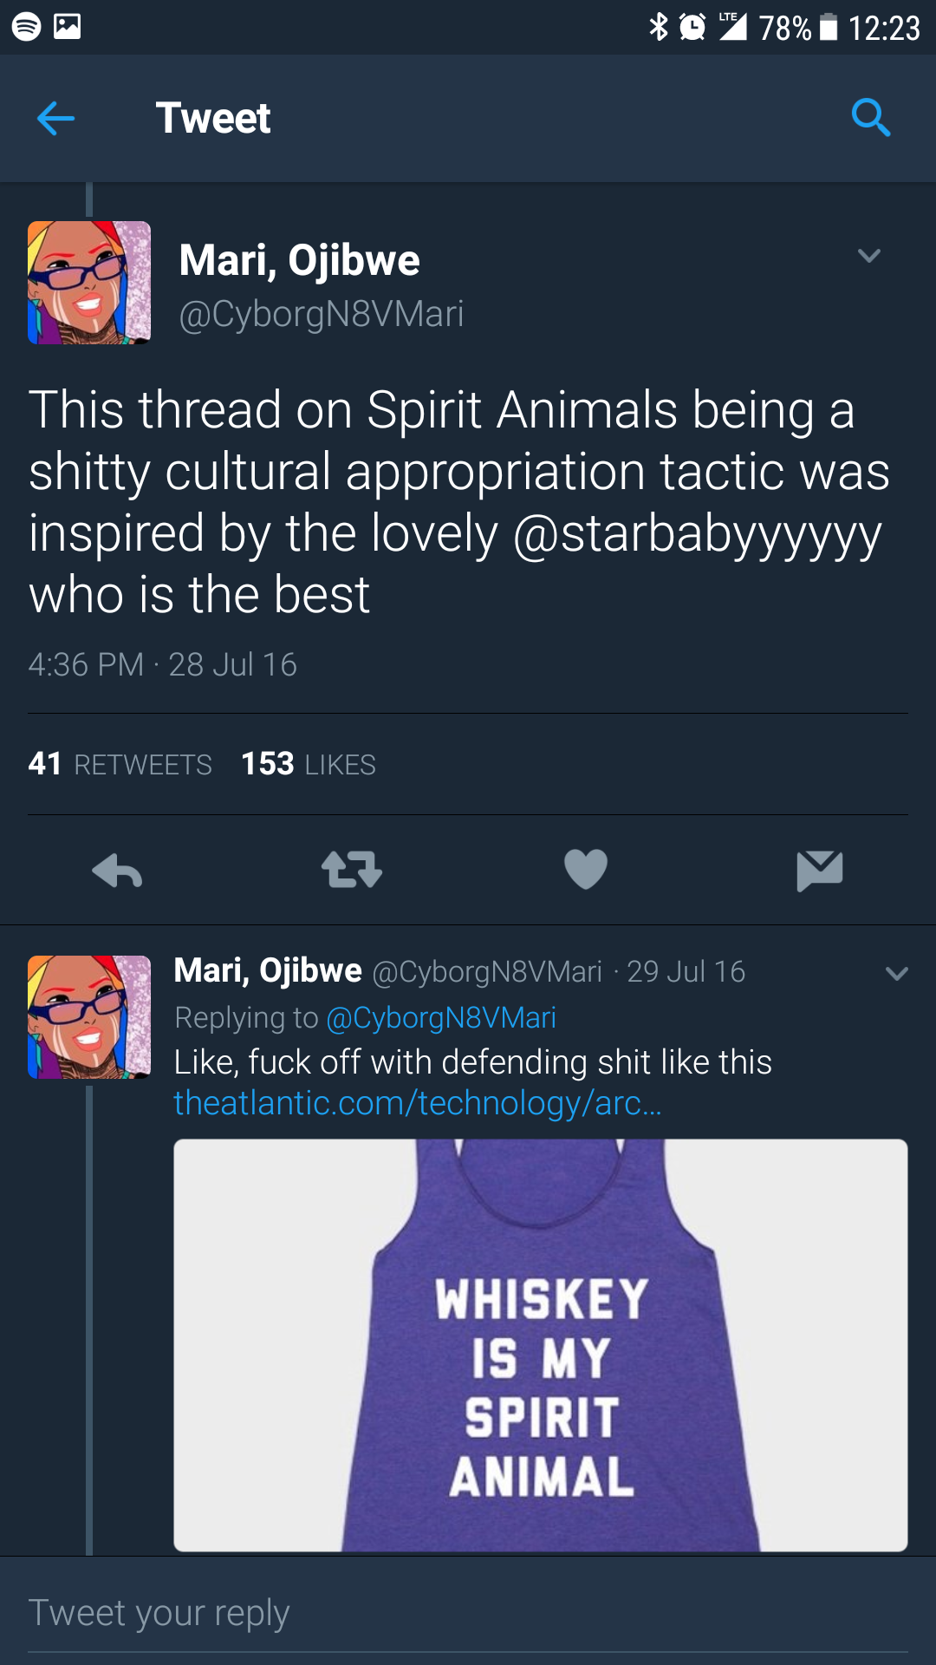The image size is (936, 1665).
Task: Tap the back arrow
Action: [x=56, y=118]
